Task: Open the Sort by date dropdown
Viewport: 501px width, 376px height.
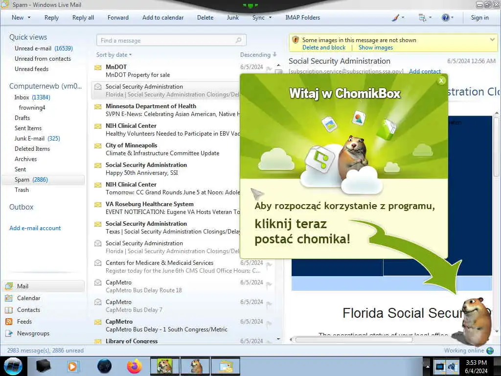Action: [x=114, y=55]
